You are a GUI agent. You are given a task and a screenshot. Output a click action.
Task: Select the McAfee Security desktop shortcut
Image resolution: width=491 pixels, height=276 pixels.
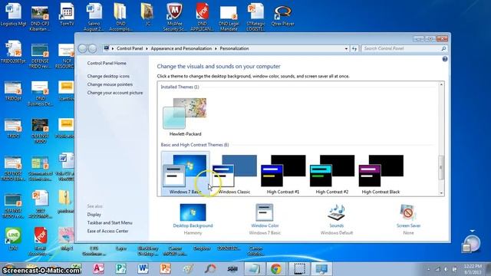pyautogui.click(x=174, y=17)
